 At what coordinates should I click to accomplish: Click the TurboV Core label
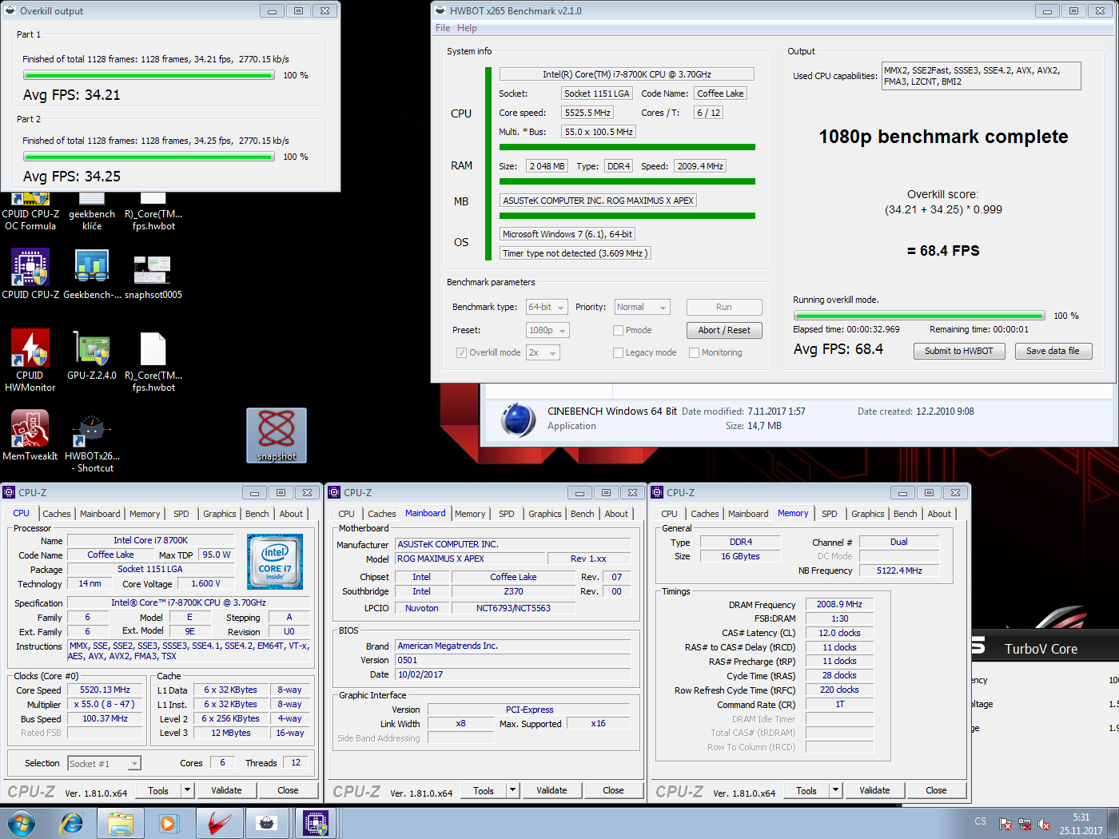point(1041,649)
